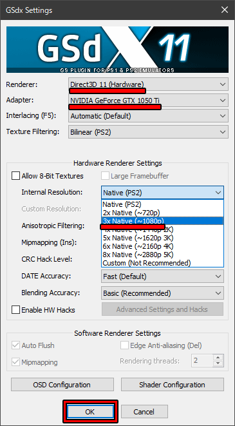Select Custom (Not Recommended) resolution
Viewport: 235px width, 426px height.
[162, 263]
